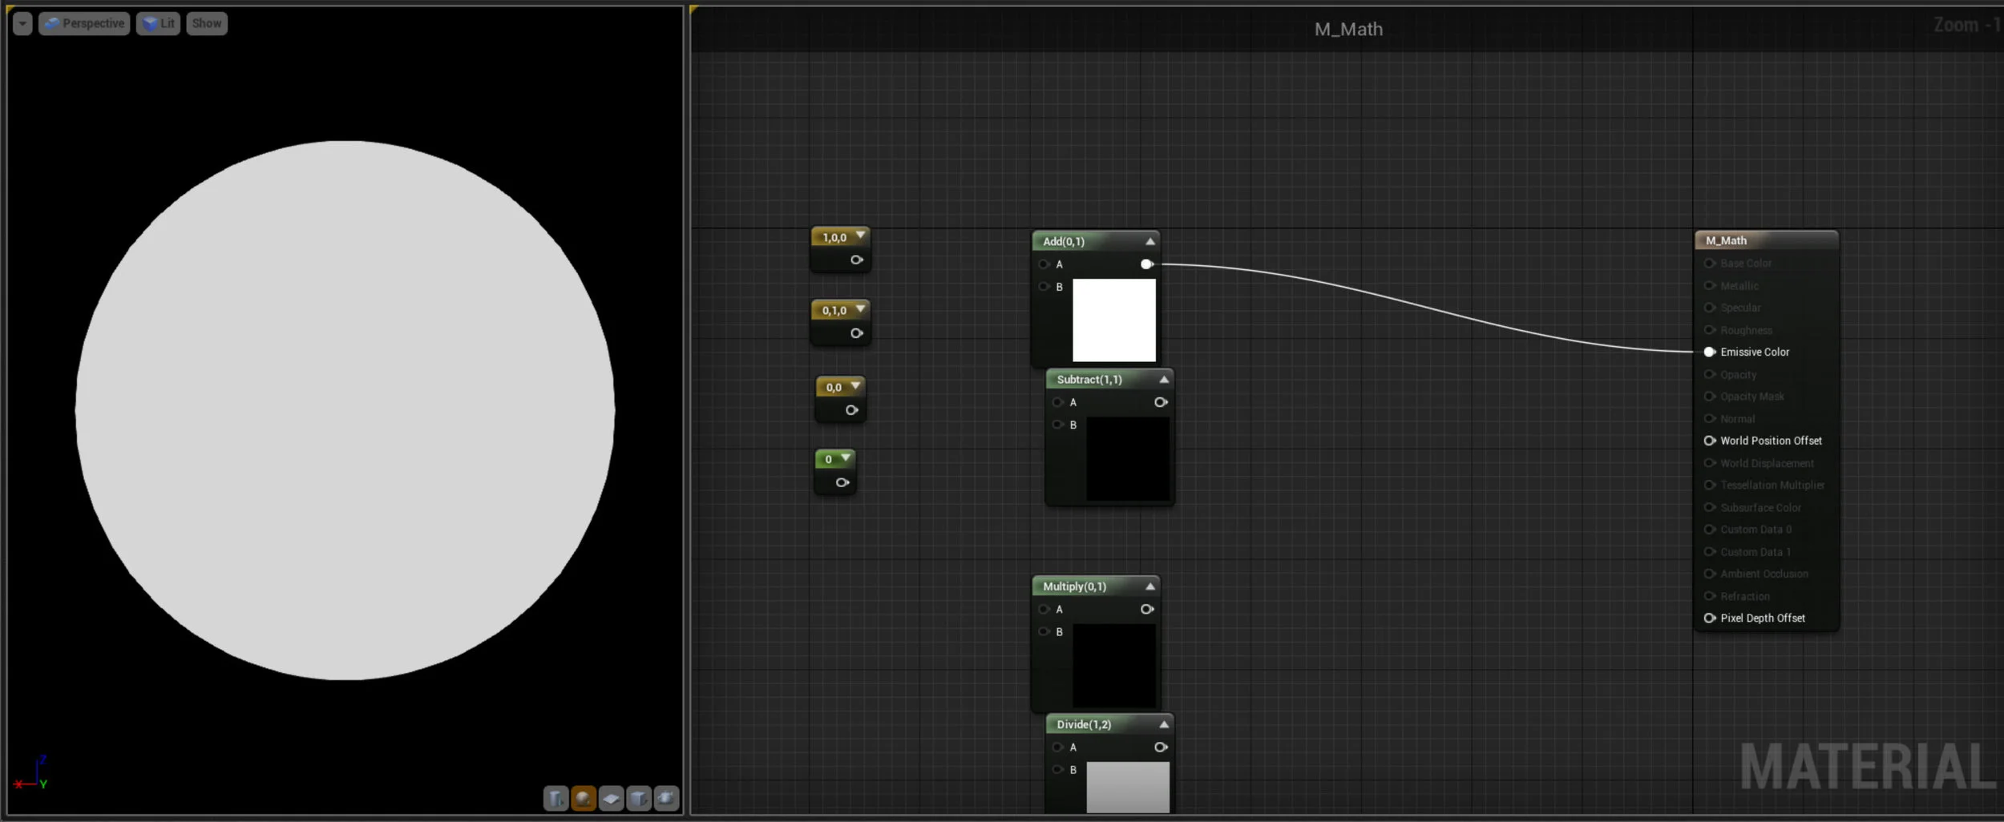Select the cube preview mesh icon
This screenshot has height=822, width=2004.
tap(639, 798)
